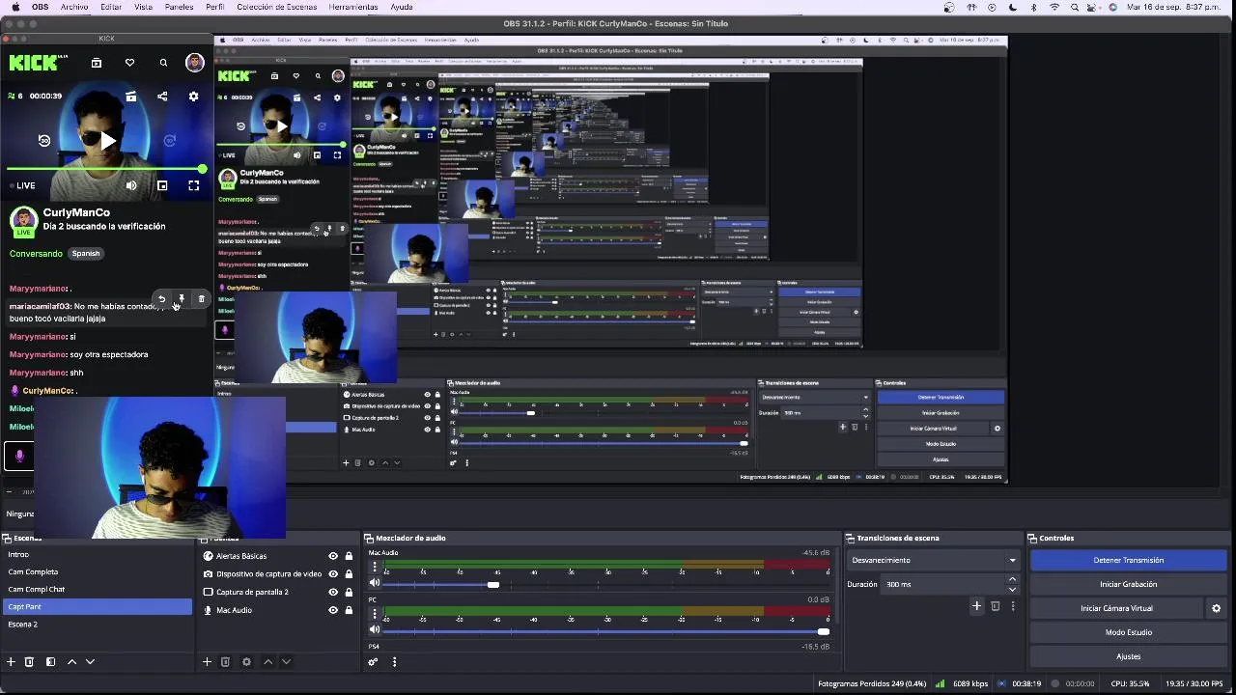This screenshot has width=1236, height=695.
Task: Toggle visibility of Alertas Básicas source
Action: [x=333, y=556]
